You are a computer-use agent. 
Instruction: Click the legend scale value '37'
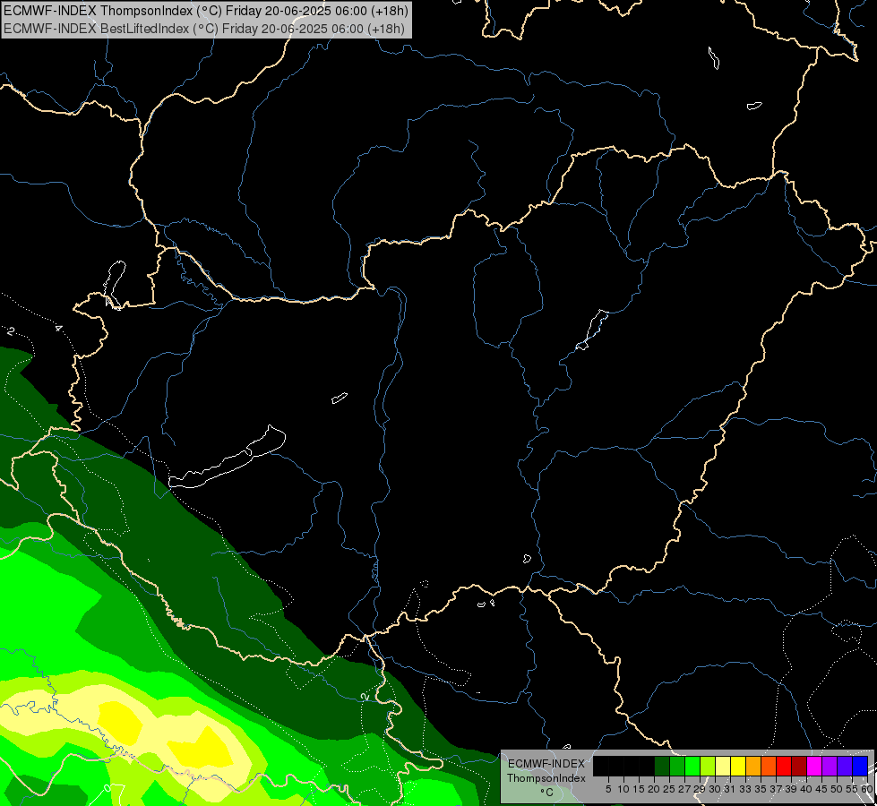coord(776,789)
